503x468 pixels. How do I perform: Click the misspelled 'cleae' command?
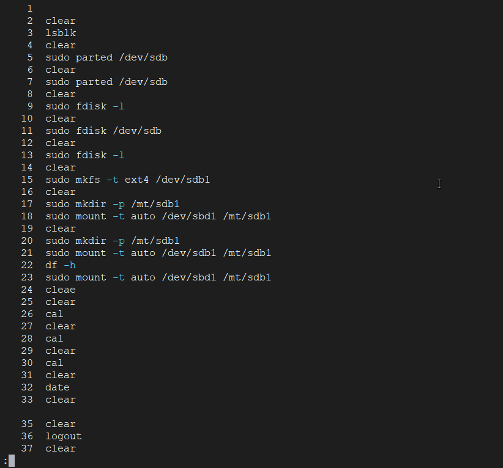pyautogui.click(x=61, y=290)
